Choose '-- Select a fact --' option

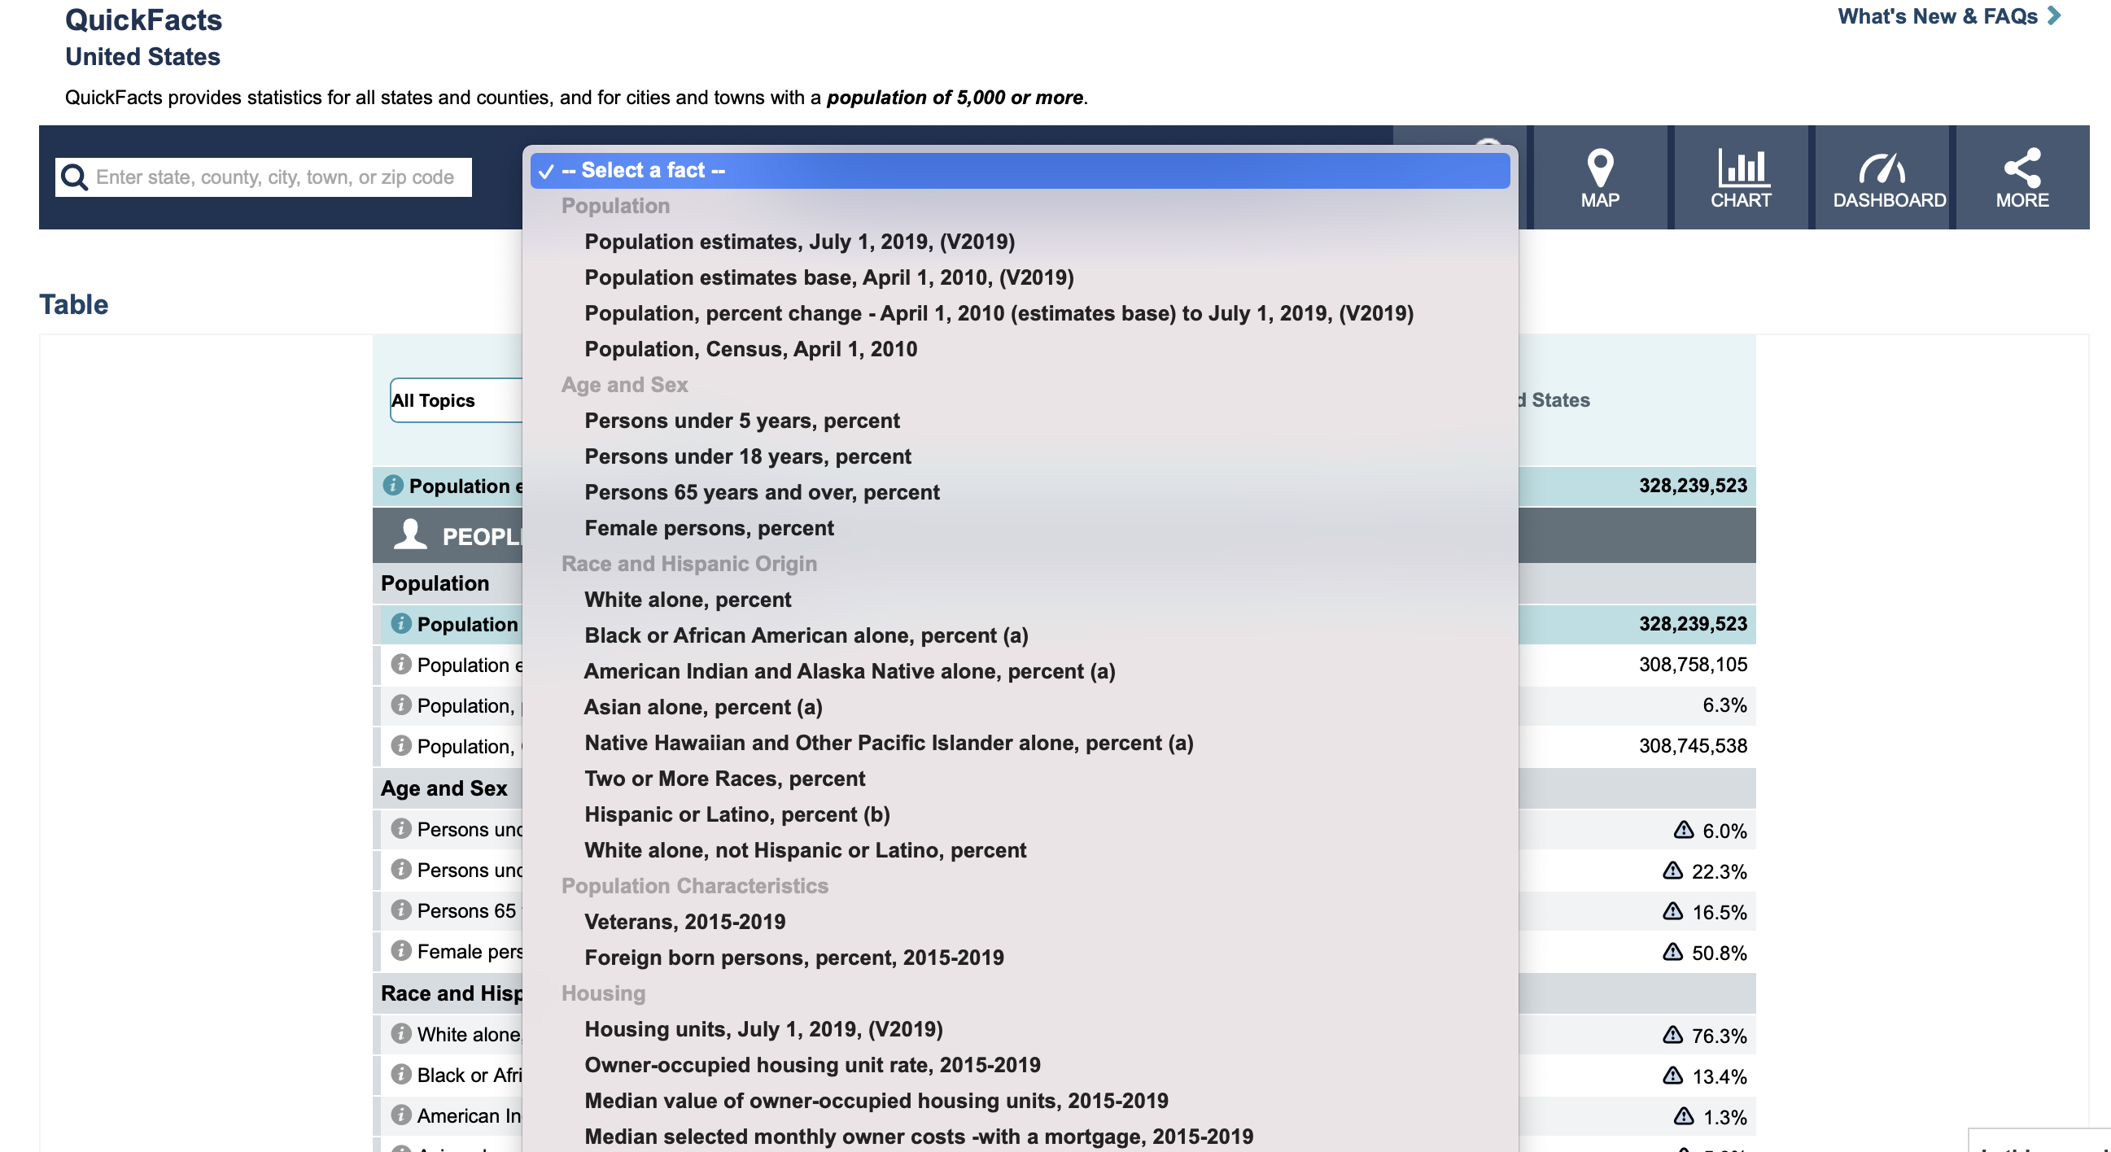[1020, 170]
